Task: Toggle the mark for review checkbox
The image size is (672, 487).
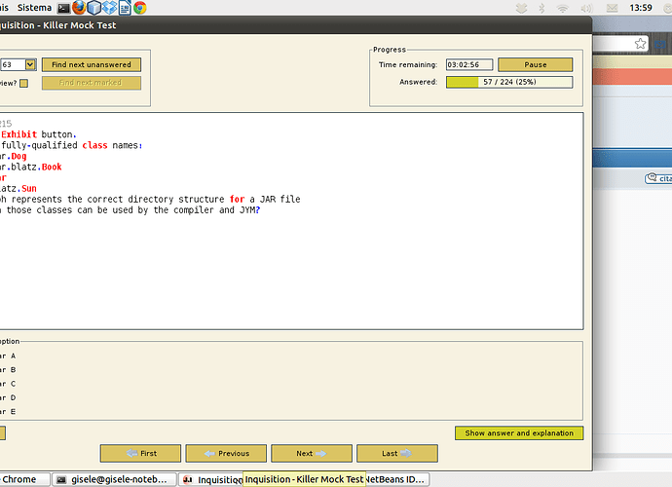Action: tap(24, 83)
